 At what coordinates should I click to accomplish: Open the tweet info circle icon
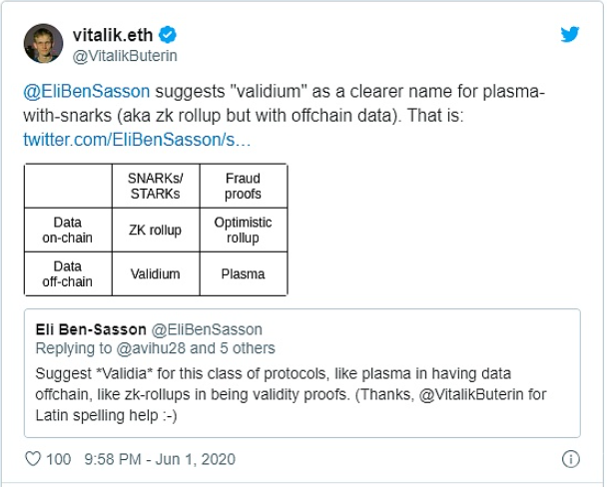pos(571,459)
